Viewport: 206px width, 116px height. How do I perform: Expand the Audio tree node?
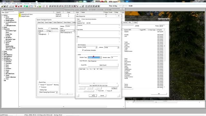point(3,27)
